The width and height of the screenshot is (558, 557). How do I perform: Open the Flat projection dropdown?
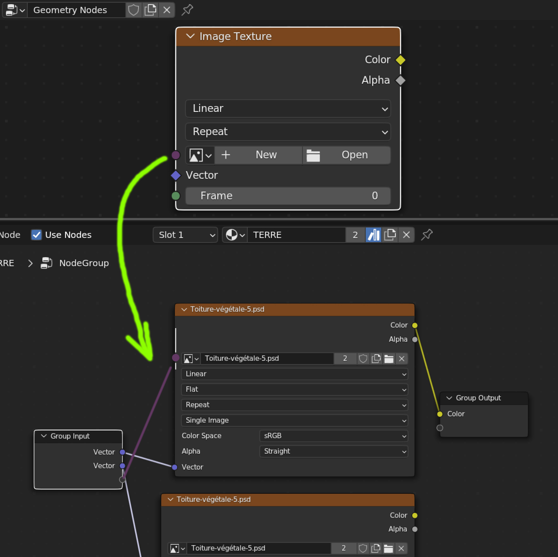(x=295, y=390)
